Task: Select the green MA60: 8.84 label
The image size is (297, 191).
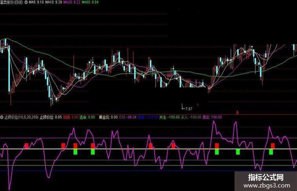Action: point(90,2)
